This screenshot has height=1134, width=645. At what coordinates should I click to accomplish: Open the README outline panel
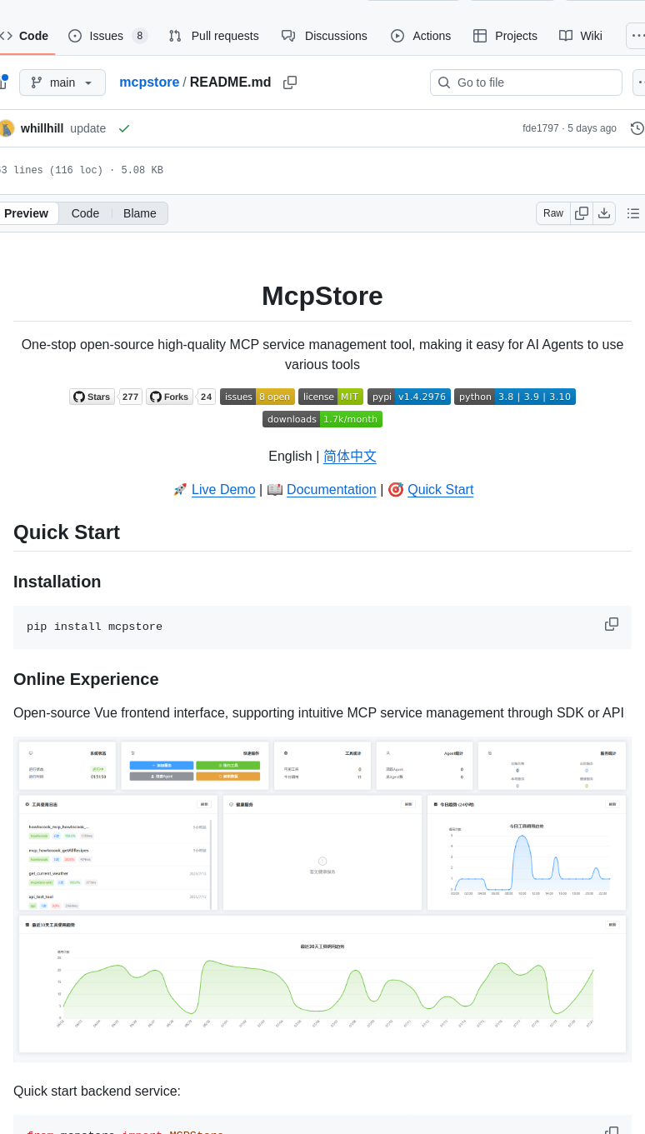pos(633,213)
